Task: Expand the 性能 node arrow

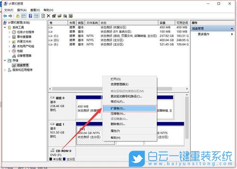Action: click(9, 51)
